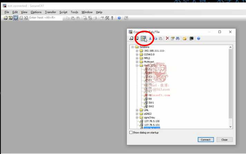Click the blue Help icon in dialog toolbar
Screen dimensions: 246x154
(x=198, y=38)
